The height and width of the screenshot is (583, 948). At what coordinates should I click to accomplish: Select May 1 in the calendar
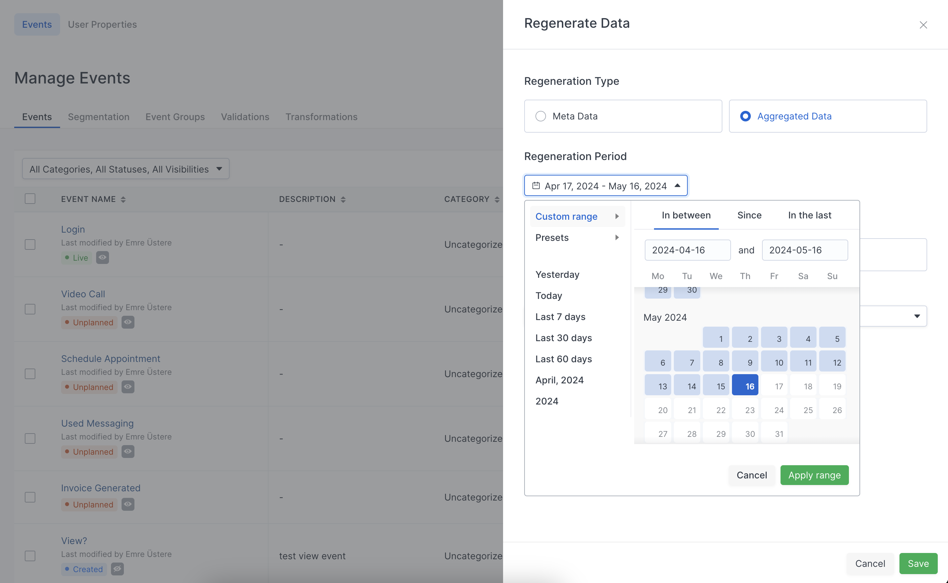[716, 338]
